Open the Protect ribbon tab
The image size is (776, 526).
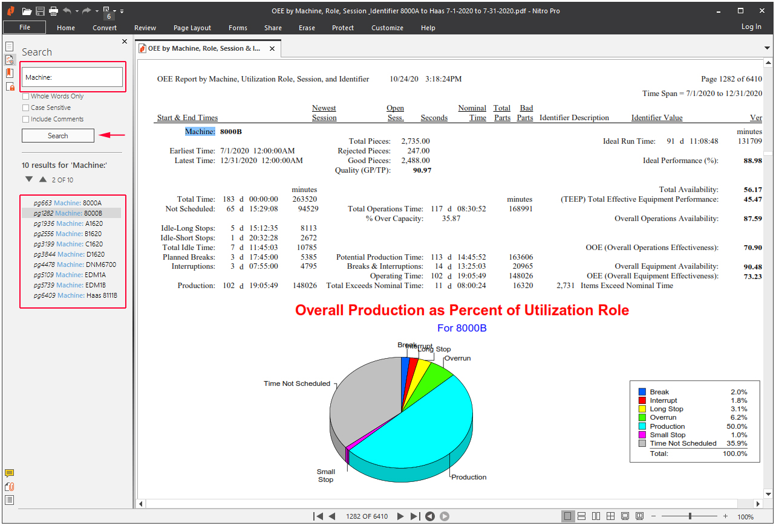[343, 28]
